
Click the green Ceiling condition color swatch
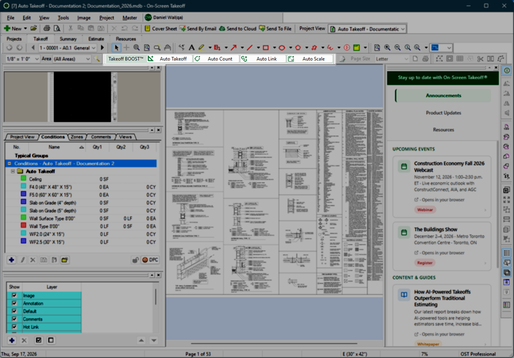point(23,179)
